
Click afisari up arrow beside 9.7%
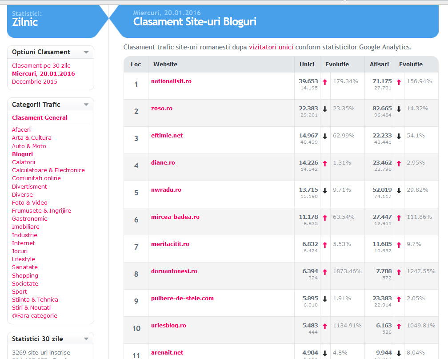click(x=399, y=245)
